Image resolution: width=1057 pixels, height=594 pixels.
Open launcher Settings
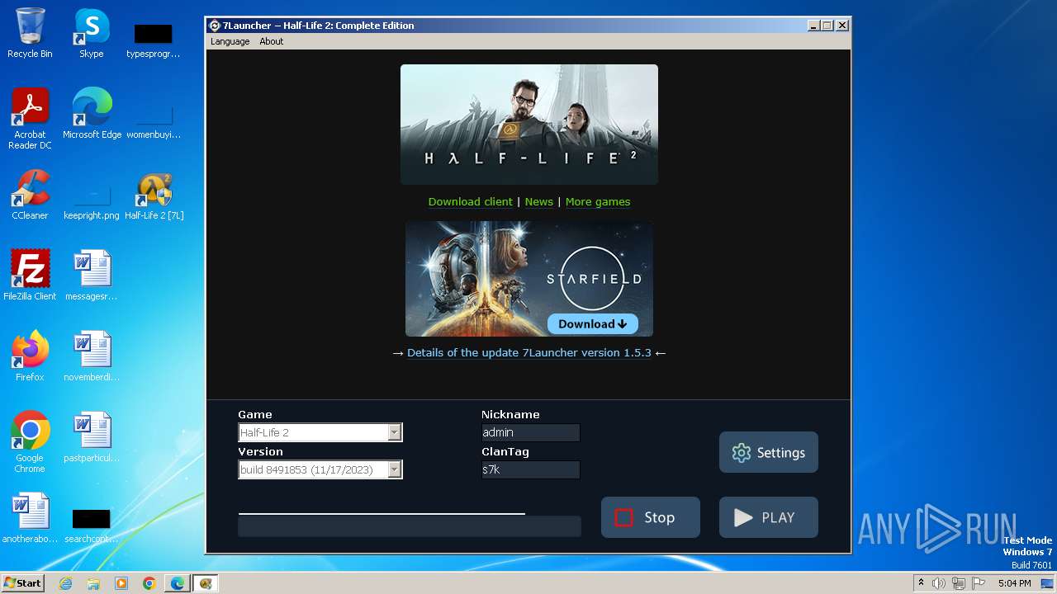769,452
